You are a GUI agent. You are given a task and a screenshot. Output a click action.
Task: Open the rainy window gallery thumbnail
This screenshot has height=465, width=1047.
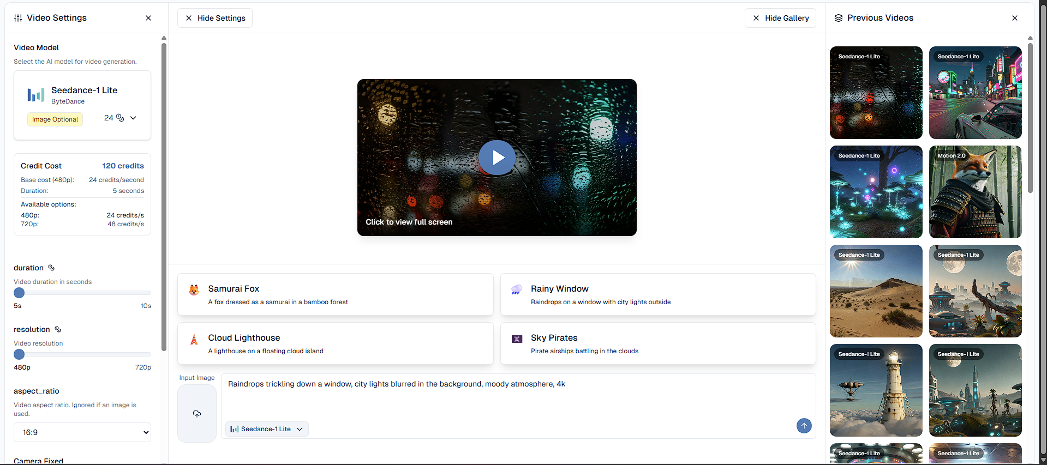click(876, 93)
